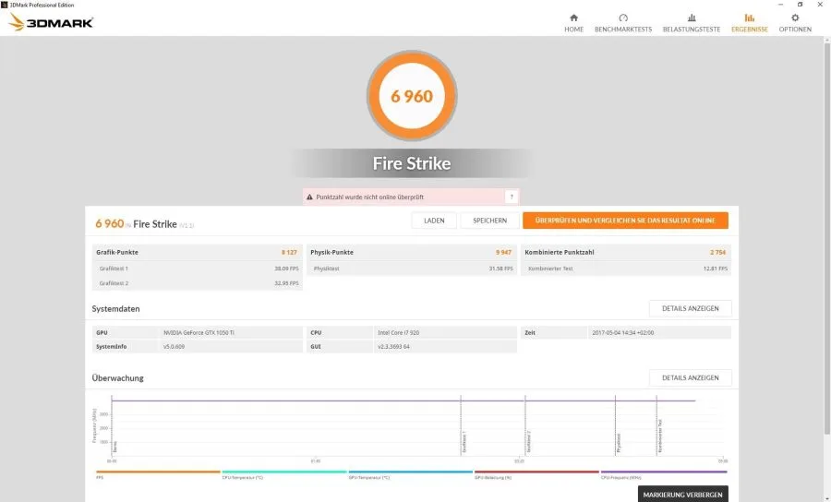
Task: Click the Grafik-Punkte header row
Action: coord(197,252)
